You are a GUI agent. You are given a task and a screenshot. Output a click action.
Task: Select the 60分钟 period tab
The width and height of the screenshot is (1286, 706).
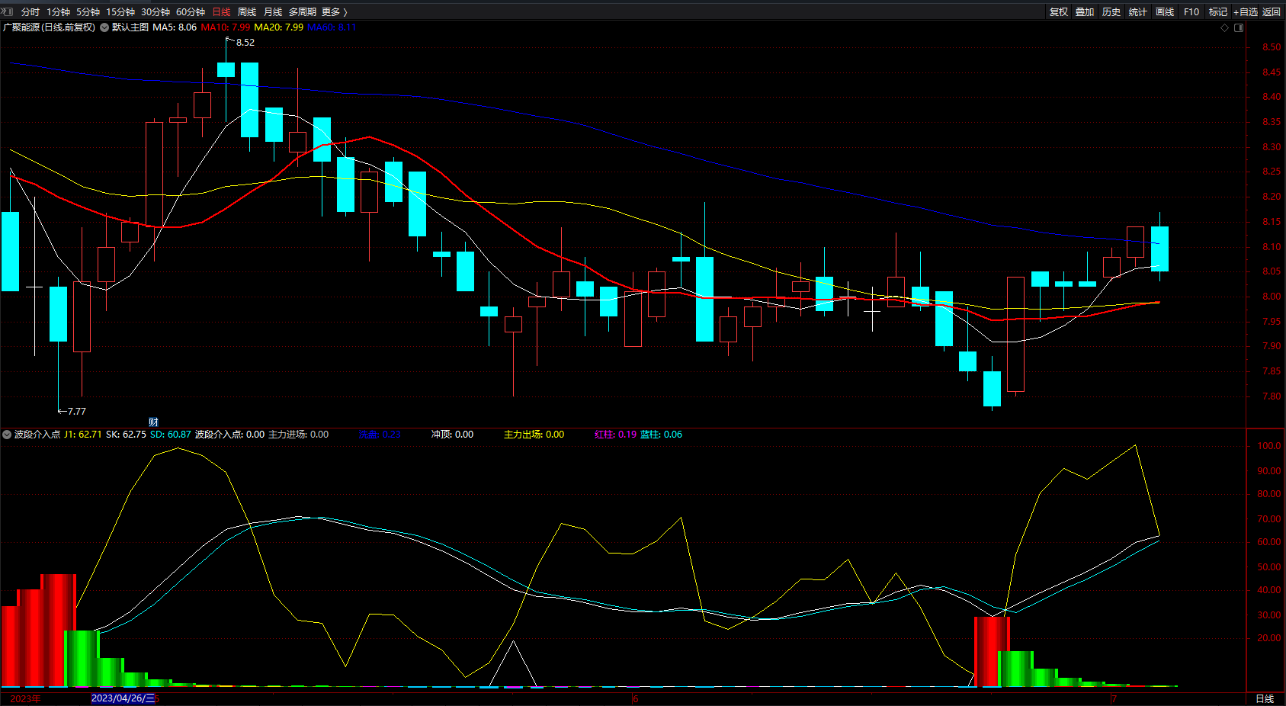click(x=191, y=12)
